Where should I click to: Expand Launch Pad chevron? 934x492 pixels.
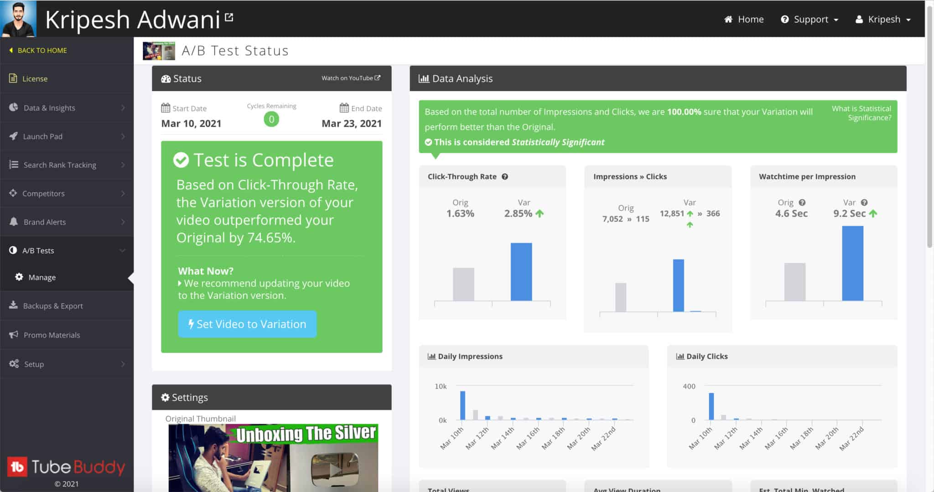click(x=123, y=136)
